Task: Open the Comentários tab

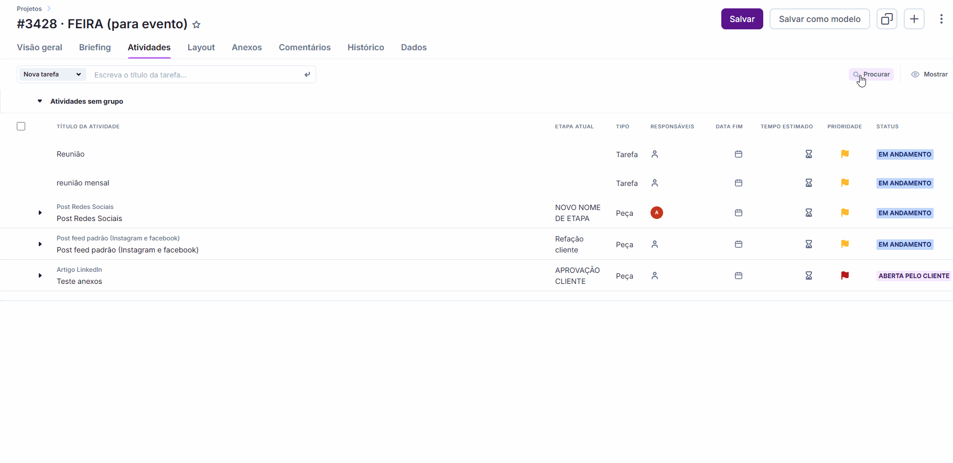Action: (305, 47)
